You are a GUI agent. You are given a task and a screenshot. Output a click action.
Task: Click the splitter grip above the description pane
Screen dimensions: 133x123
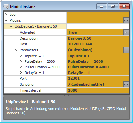[66, 96]
